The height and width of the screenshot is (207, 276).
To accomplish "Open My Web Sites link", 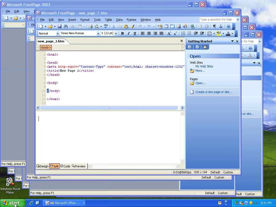I will pos(204,66).
